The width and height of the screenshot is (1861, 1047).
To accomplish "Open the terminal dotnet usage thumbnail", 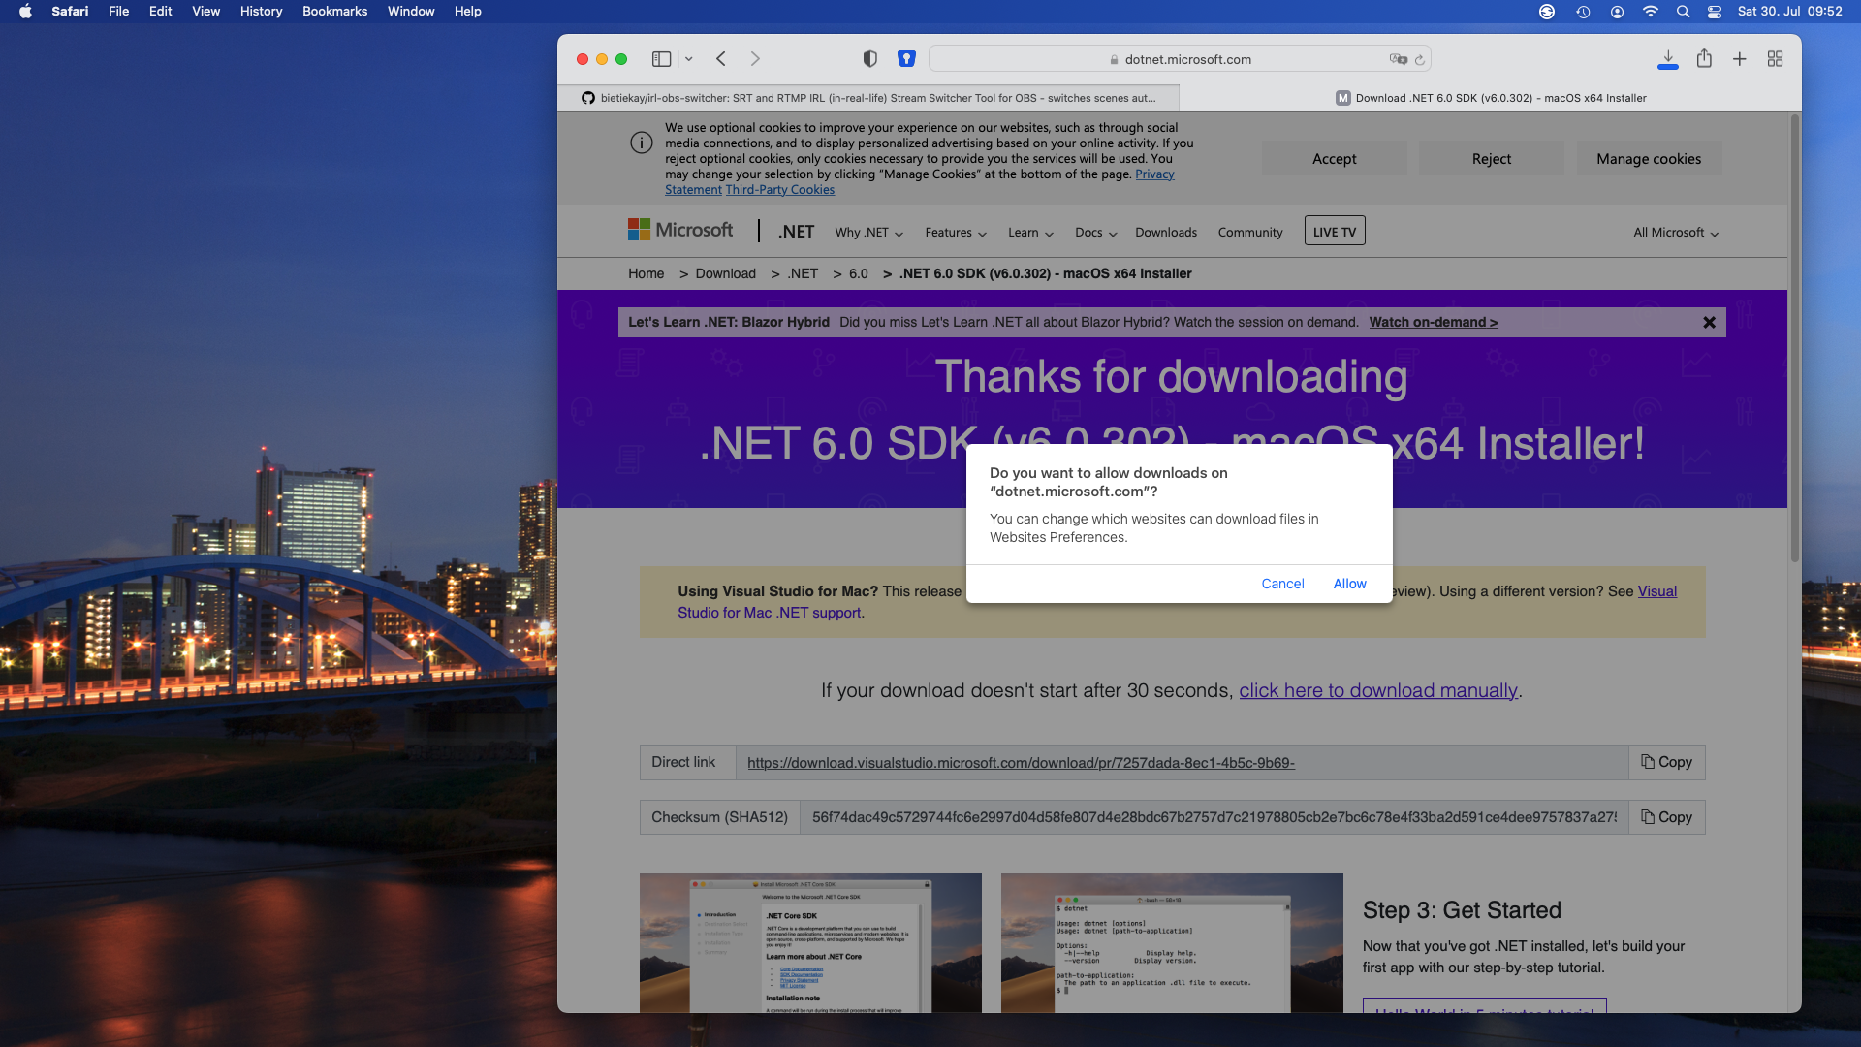I will pos(1172,942).
